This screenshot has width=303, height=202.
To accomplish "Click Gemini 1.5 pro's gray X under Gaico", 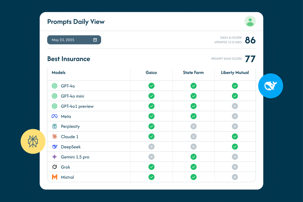I will 152,157.
